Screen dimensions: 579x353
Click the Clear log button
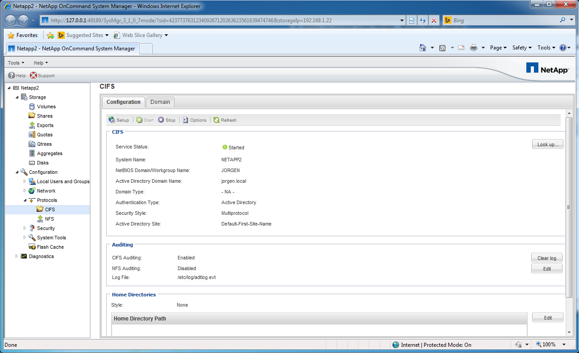pyautogui.click(x=546, y=258)
